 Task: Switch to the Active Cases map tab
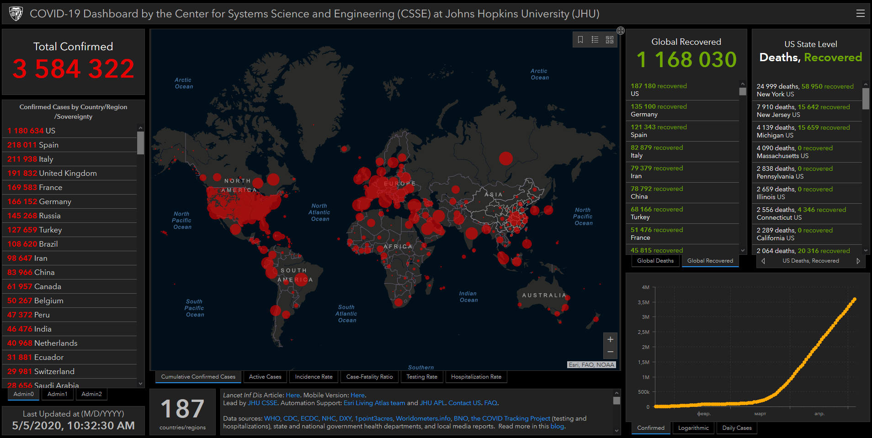[x=265, y=377]
